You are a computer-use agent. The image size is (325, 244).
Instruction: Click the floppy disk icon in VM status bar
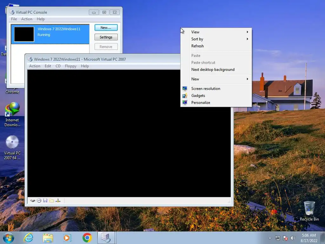coord(45,201)
